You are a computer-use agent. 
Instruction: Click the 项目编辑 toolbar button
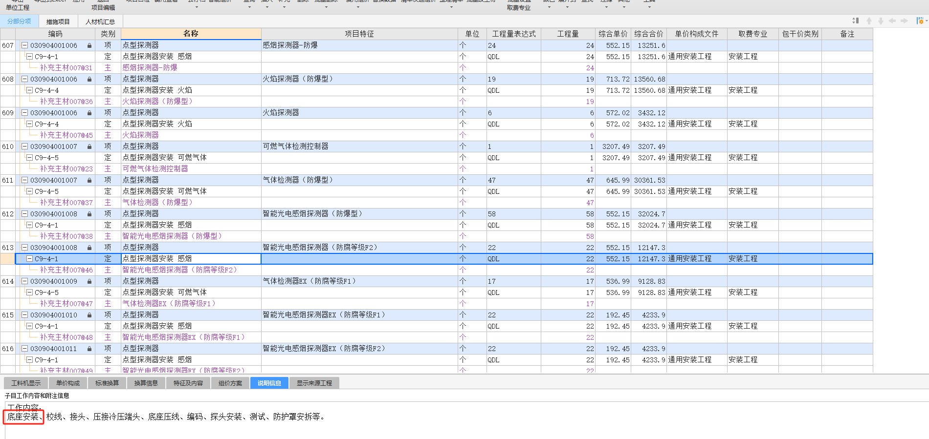pyautogui.click(x=103, y=7)
